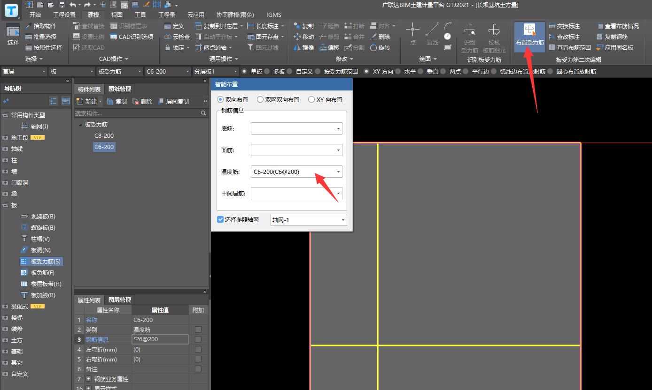652x390 pixels.
Task: Click the 搜索构件 search field
Action: click(x=141, y=113)
